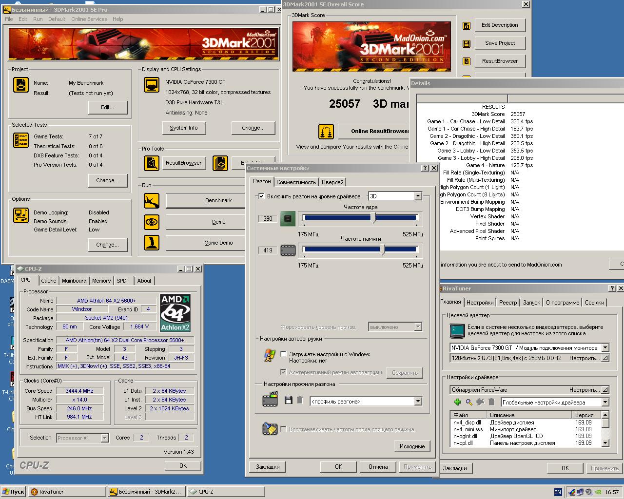Click the core frequency slider right arrow

tap(417, 225)
